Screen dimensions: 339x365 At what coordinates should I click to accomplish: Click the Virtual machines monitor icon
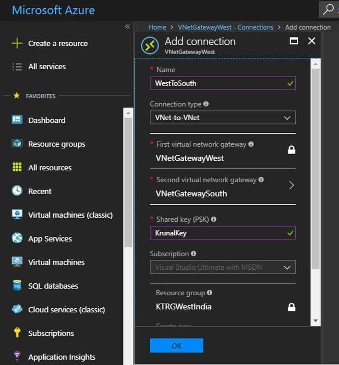(x=17, y=262)
